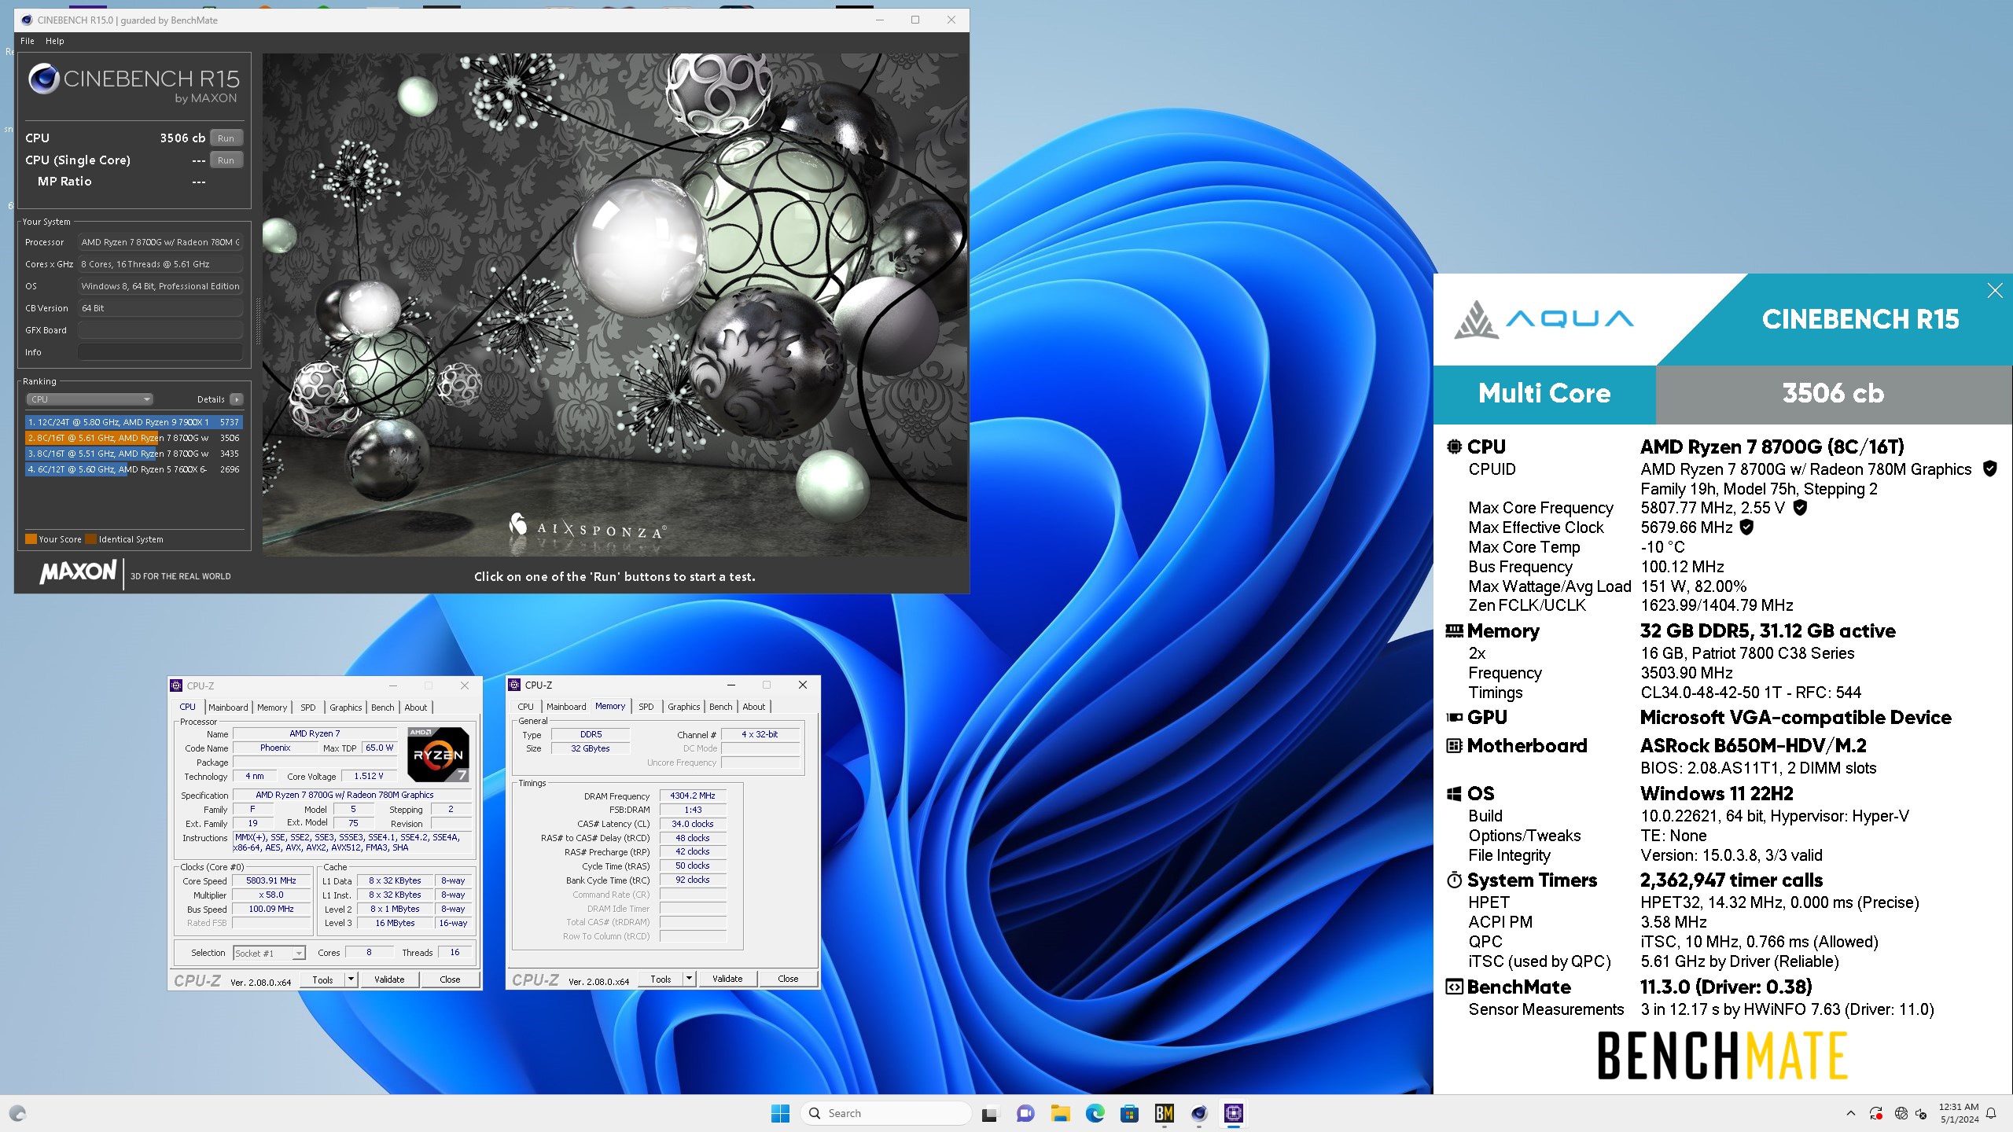Run the multi-core CPU test
Screen dimensions: 2013x1132
coord(226,138)
